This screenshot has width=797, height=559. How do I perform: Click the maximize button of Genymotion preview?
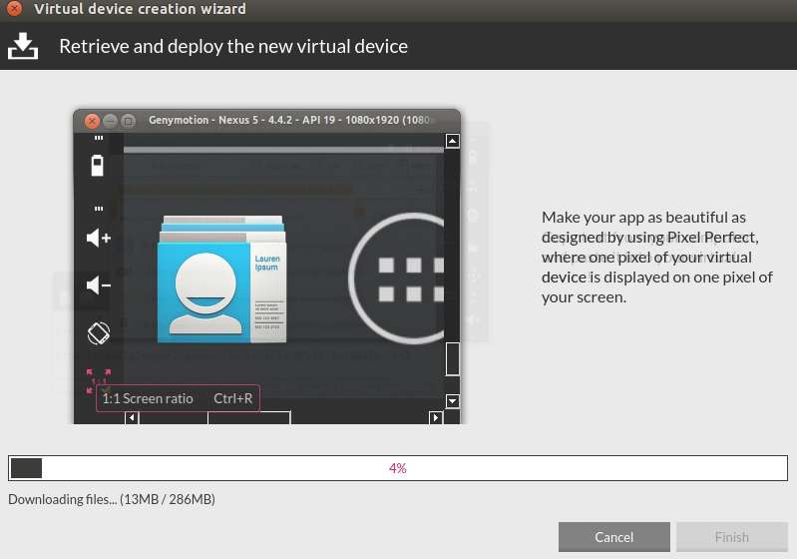(129, 121)
